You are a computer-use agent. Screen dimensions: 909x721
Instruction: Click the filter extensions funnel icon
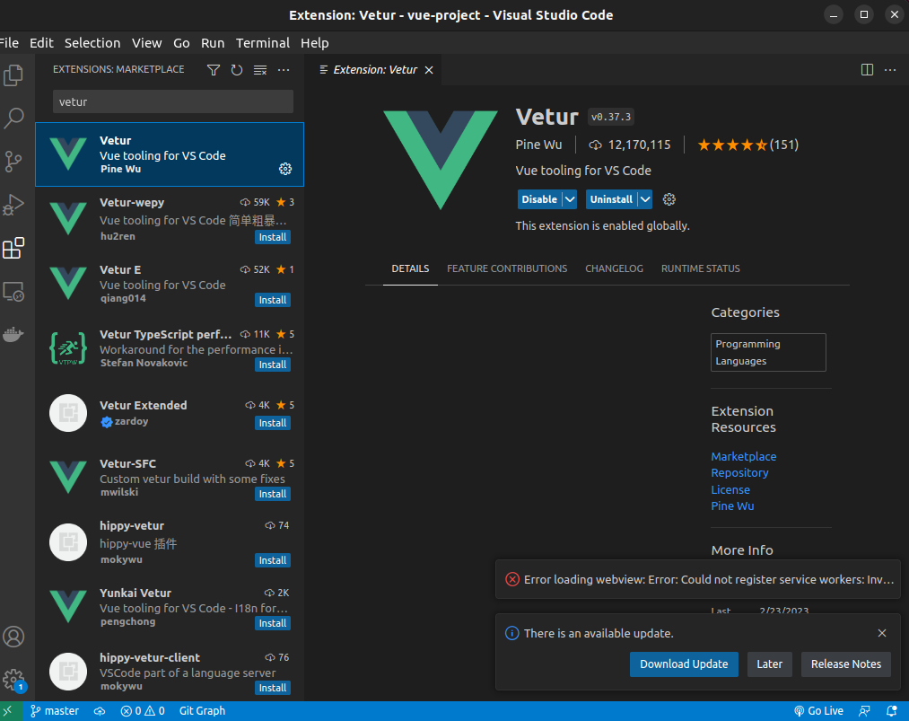click(x=214, y=70)
